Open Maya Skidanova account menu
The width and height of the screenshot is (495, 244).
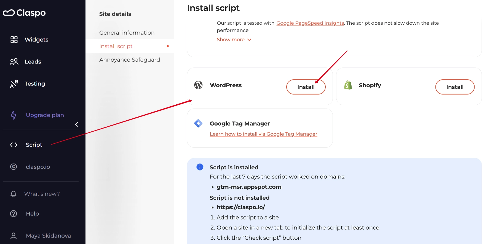click(48, 236)
